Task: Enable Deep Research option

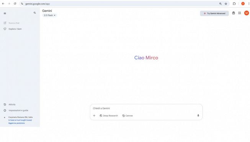Action: point(109,116)
